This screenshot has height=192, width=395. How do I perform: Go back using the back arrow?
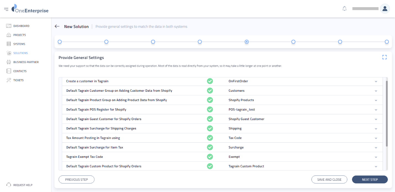click(57, 26)
